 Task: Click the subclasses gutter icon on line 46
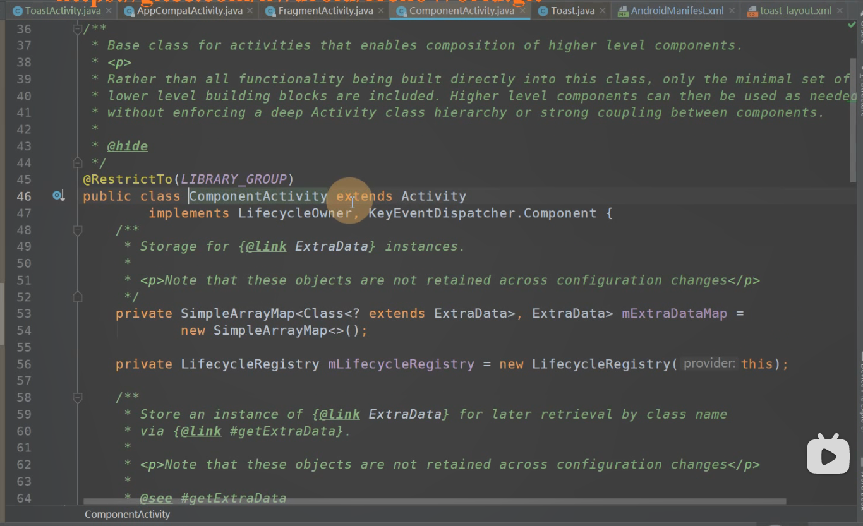[x=58, y=196]
